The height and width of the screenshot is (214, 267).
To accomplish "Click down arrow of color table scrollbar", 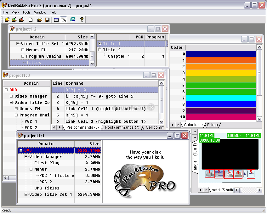I will click(259, 119).
